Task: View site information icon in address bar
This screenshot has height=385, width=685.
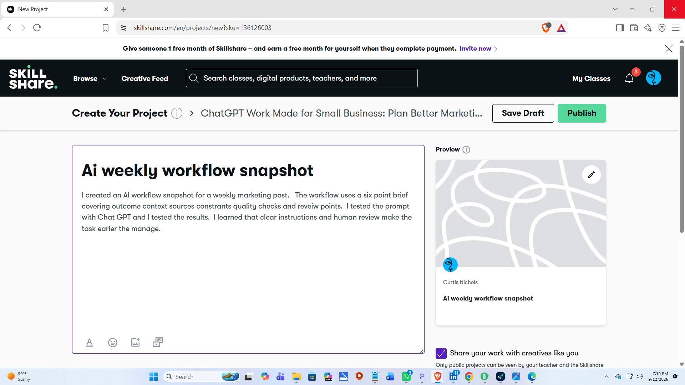Action: click(x=123, y=28)
